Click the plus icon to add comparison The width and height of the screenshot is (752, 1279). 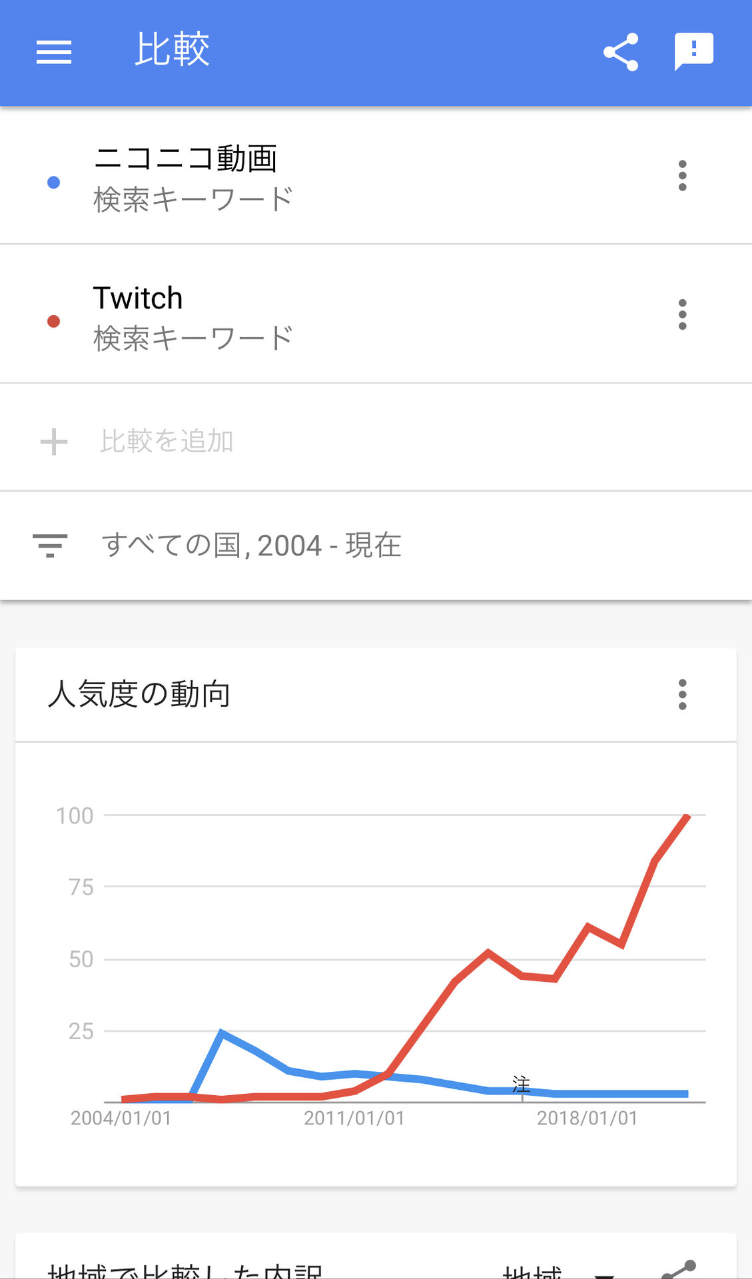(x=54, y=442)
